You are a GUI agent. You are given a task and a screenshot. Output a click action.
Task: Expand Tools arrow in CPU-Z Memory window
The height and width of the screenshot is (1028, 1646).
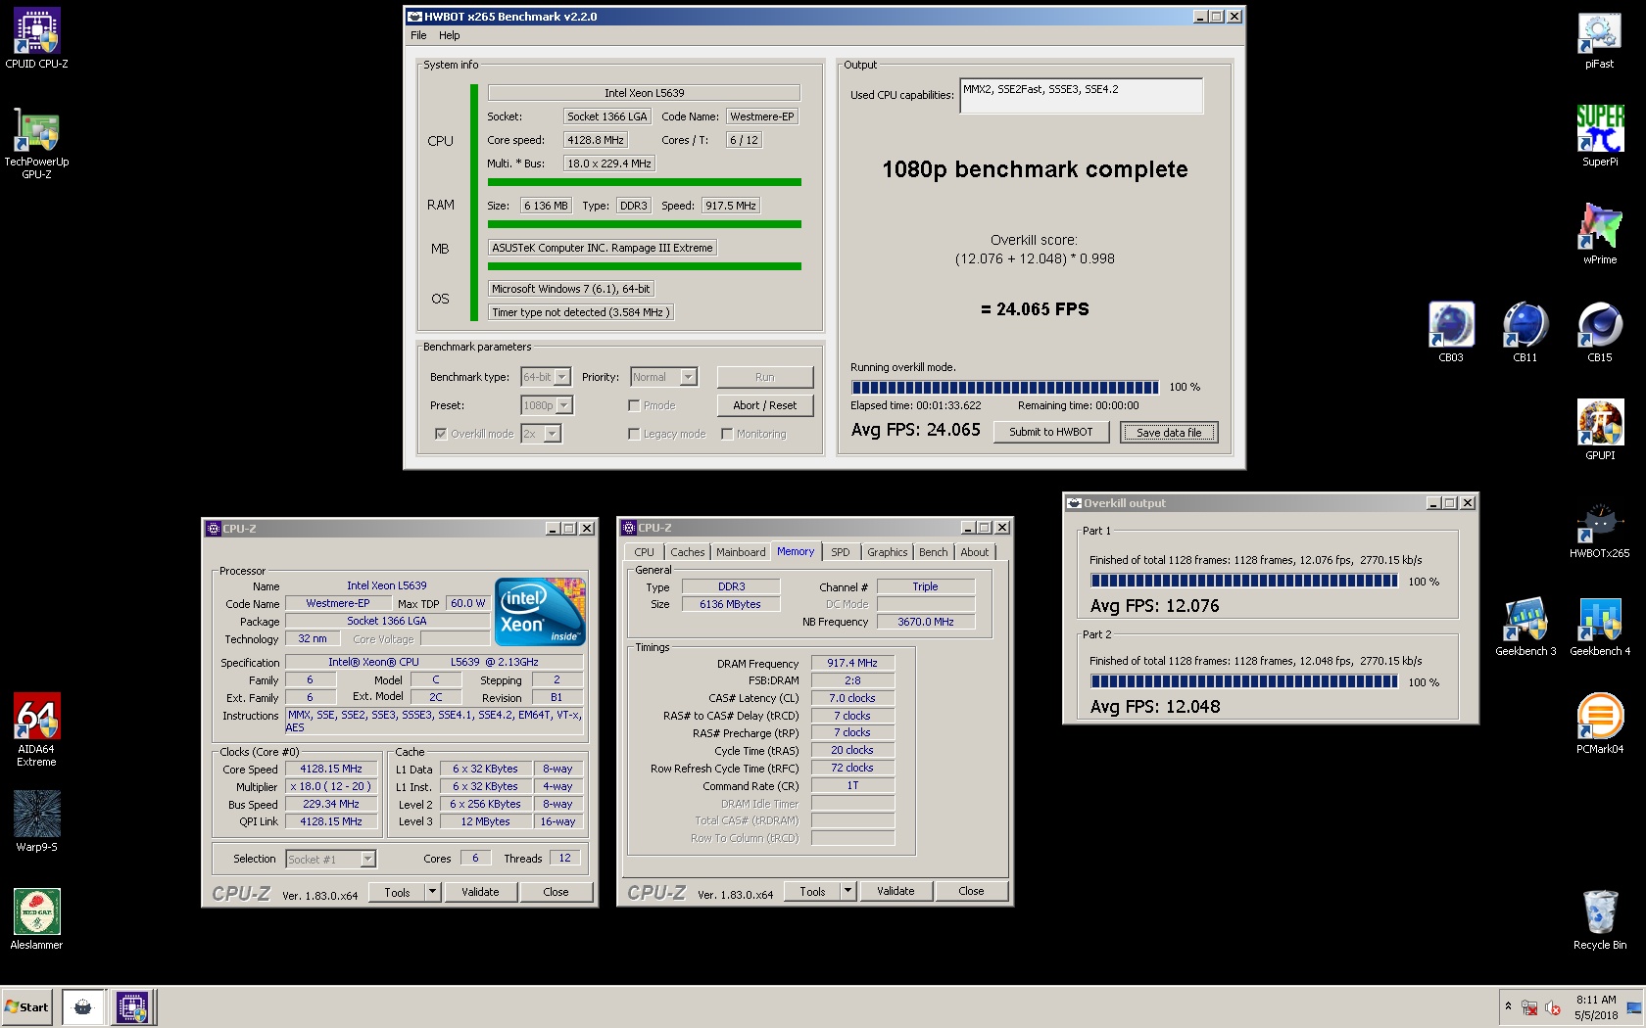[847, 891]
